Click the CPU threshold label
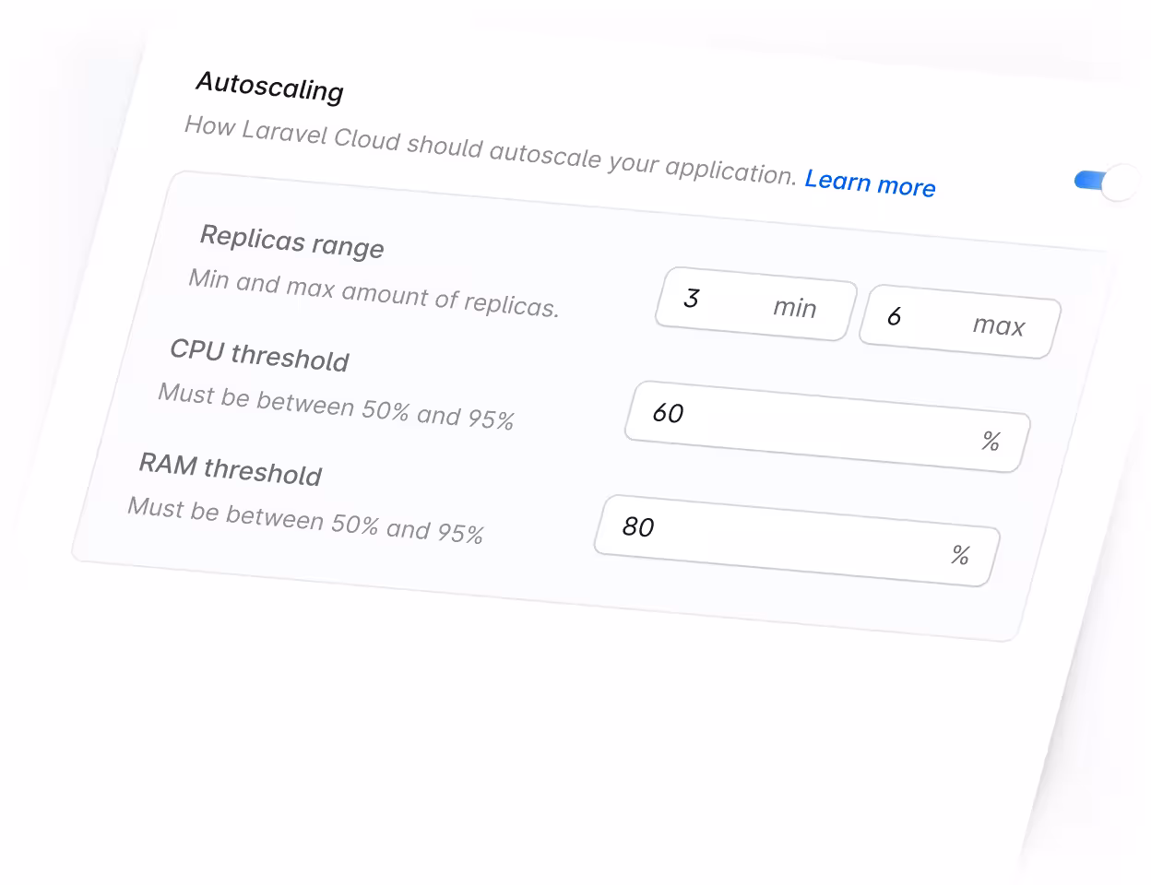Image resolution: width=1151 pixels, height=885 pixels. pyautogui.click(x=259, y=360)
